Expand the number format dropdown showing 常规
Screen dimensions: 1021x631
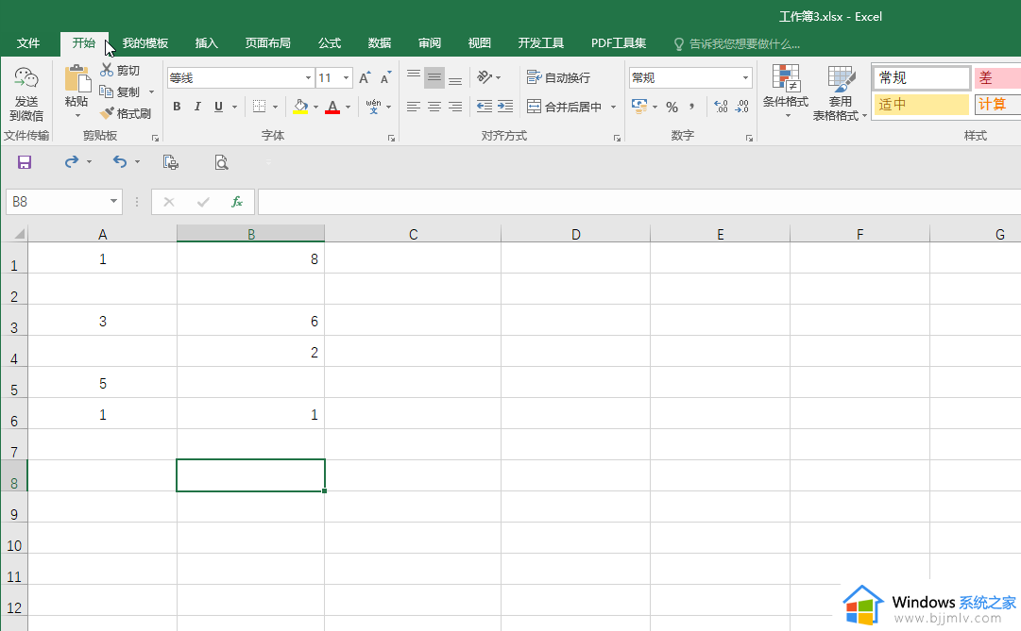(x=745, y=78)
